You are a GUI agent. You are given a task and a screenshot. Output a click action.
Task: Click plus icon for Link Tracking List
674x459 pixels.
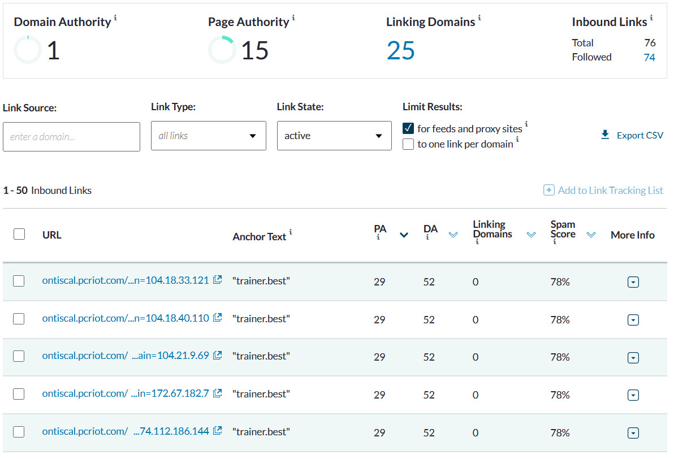pyautogui.click(x=549, y=190)
